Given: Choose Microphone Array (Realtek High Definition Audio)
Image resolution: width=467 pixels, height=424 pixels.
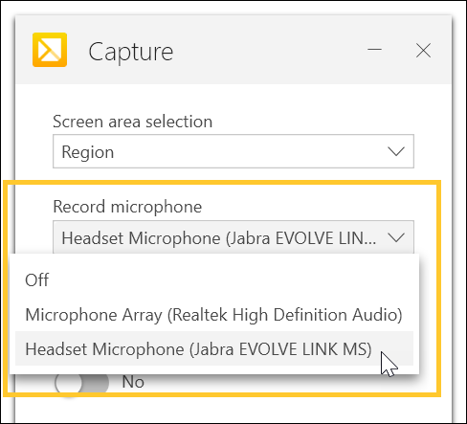Looking at the screenshot, I should (214, 315).
